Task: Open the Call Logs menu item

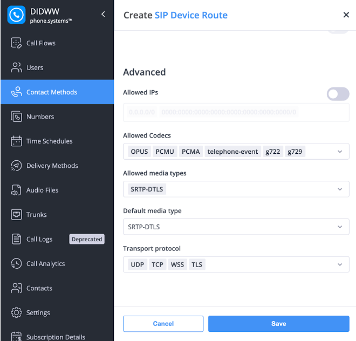Action: click(x=39, y=239)
